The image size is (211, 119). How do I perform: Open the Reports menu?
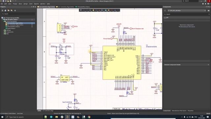[36, 4]
